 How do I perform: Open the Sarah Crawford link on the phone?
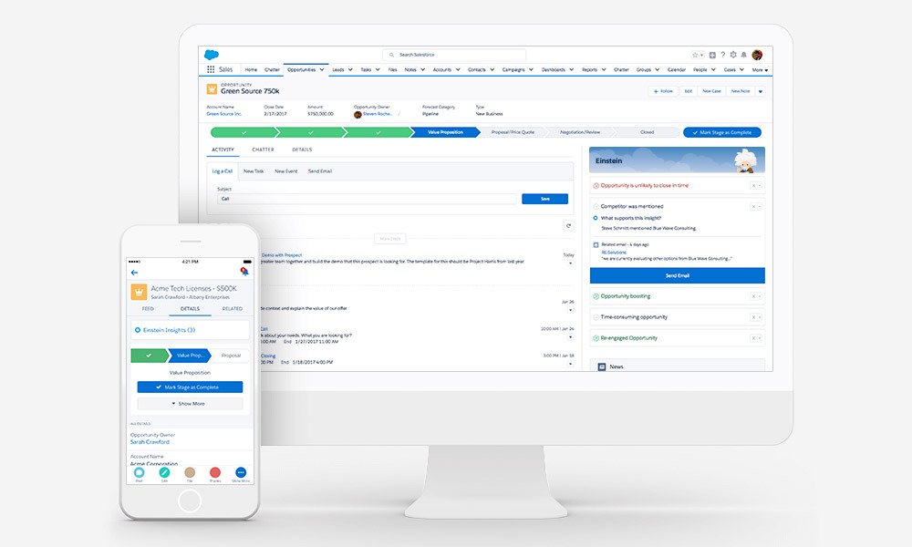pyautogui.click(x=150, y=442)
